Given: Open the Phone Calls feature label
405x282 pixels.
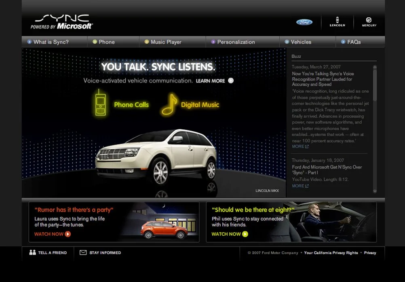Looking at the screenshot, I should pos(131,105).
